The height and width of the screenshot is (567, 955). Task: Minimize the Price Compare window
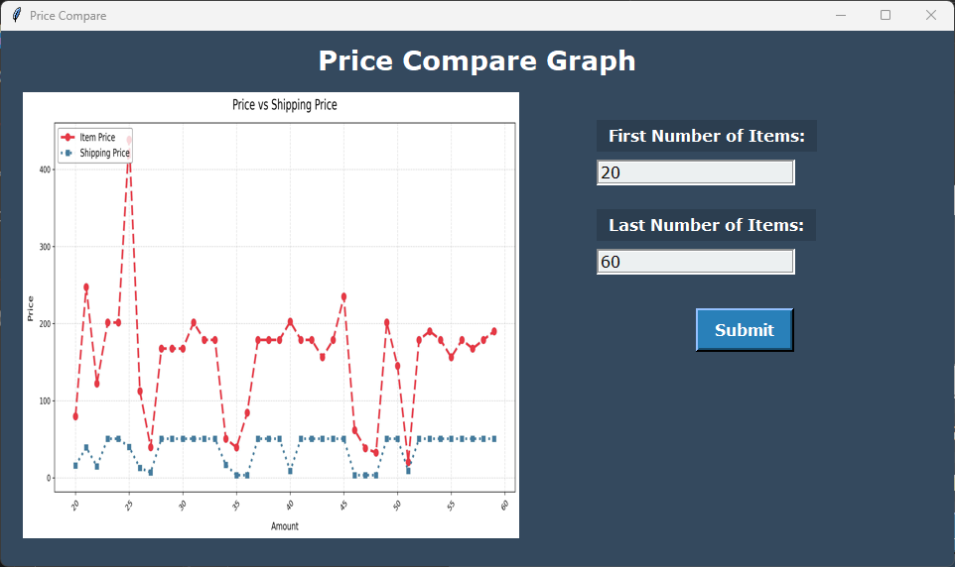pos(841,15)
